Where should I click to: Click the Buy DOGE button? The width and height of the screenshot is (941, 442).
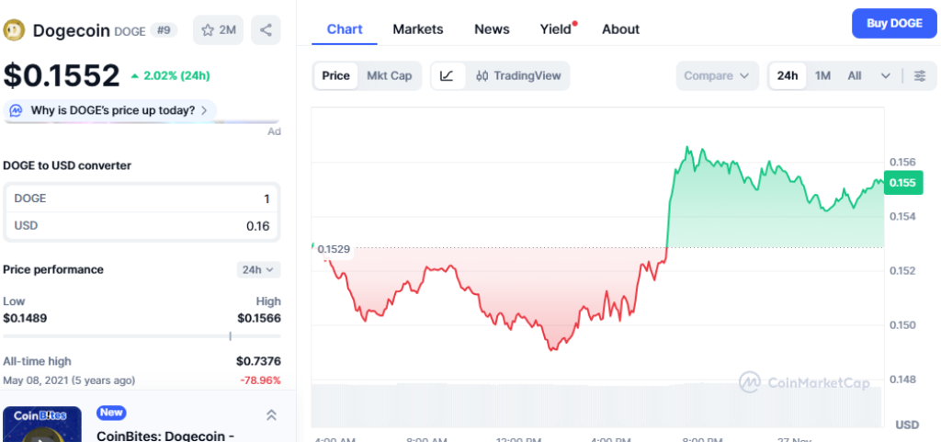(x=893, y=24)
